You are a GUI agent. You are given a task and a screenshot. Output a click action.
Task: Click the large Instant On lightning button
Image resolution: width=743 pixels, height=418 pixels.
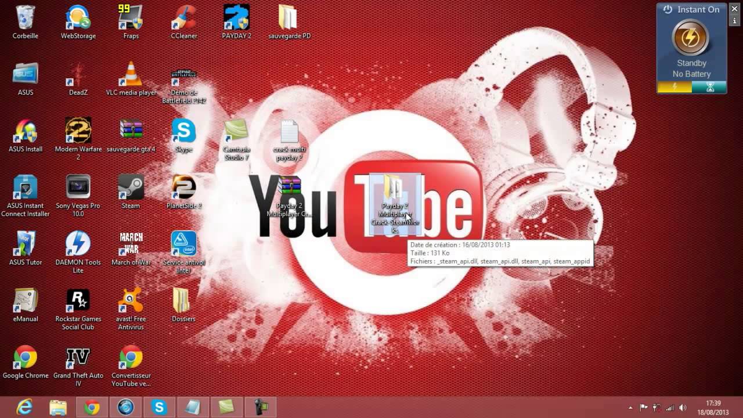pos(690,37)
